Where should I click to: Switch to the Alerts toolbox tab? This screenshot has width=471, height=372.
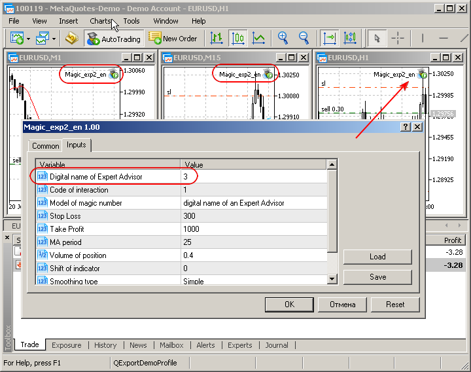(206, 345)
